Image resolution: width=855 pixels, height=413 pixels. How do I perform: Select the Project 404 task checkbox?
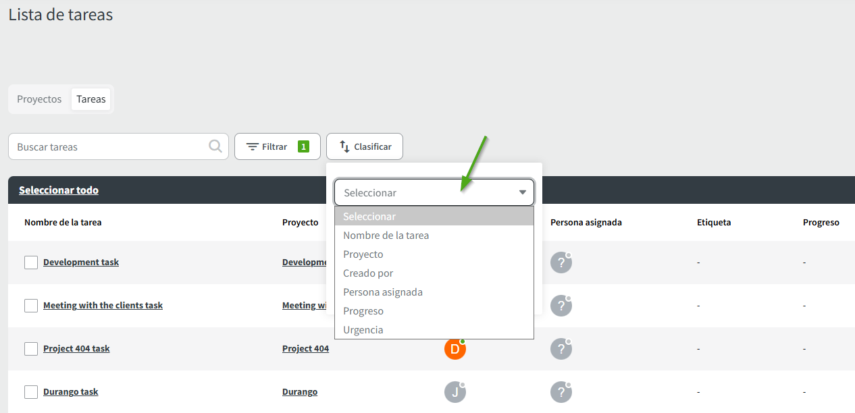point(31,349)
